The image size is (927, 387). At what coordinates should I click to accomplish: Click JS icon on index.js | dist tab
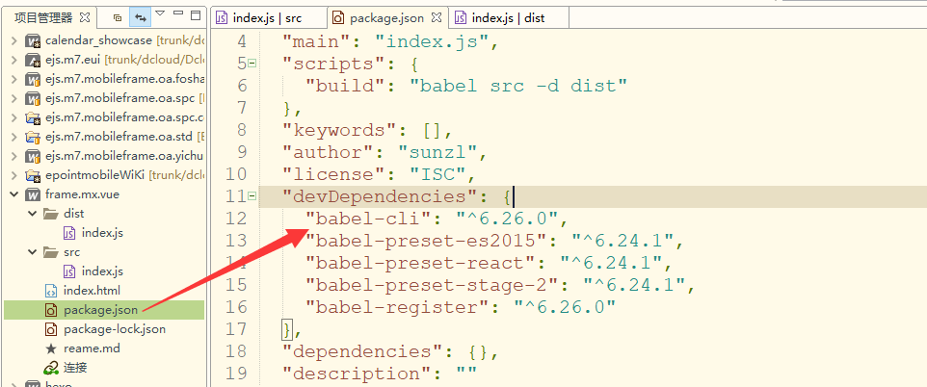(x=460, y=17)
